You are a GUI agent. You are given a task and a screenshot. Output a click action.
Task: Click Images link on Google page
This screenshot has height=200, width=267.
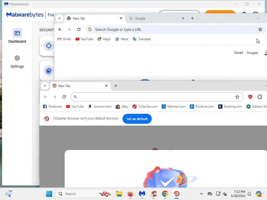point(252,53)
